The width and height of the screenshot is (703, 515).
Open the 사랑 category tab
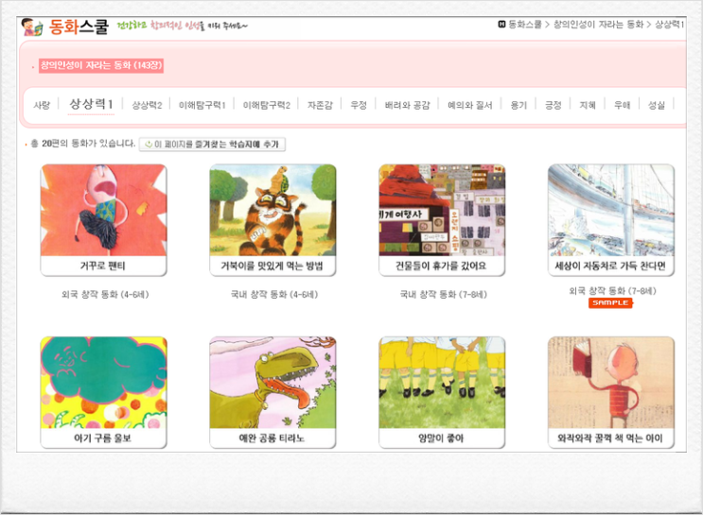point(42,105)
